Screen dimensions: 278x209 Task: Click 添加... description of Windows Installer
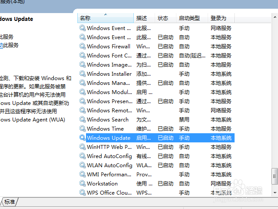144,74
